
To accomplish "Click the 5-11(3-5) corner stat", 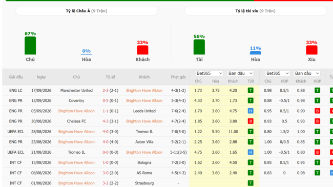I will point(178,152).
